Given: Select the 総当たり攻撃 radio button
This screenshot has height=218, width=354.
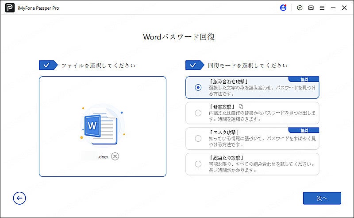Looking at the screenshot, I should pos(198,164).
